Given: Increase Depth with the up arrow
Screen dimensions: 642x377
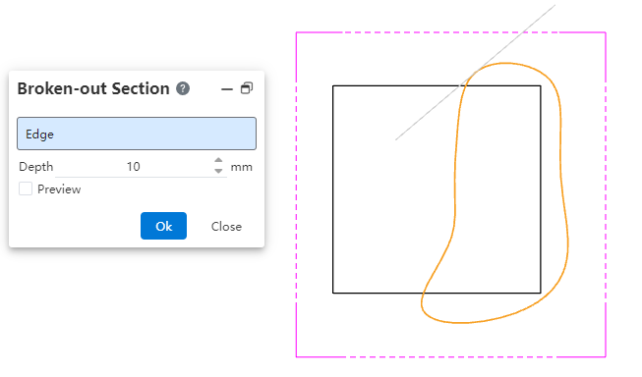Looking at the screenshot, I should point(218,161).
